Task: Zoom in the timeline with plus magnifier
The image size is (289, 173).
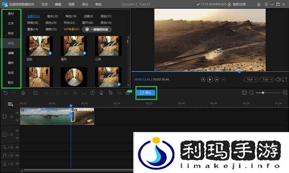Action: coord(285,93)
